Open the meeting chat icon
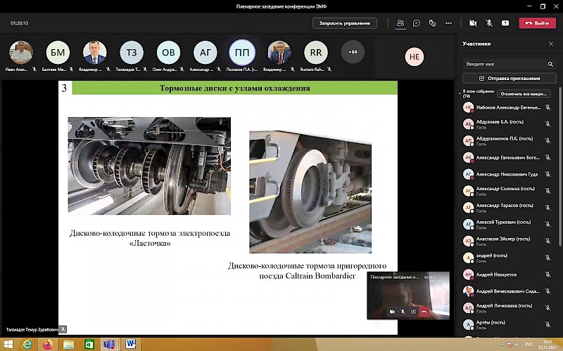Viewport: 563px width, 351px height. pos(417,23)
